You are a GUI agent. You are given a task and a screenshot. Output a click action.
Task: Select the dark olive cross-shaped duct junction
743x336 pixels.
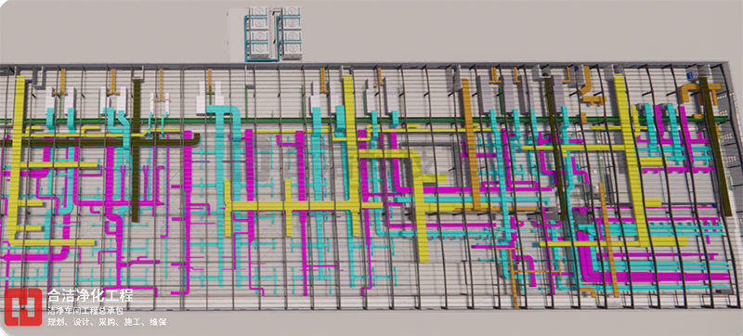136,141
